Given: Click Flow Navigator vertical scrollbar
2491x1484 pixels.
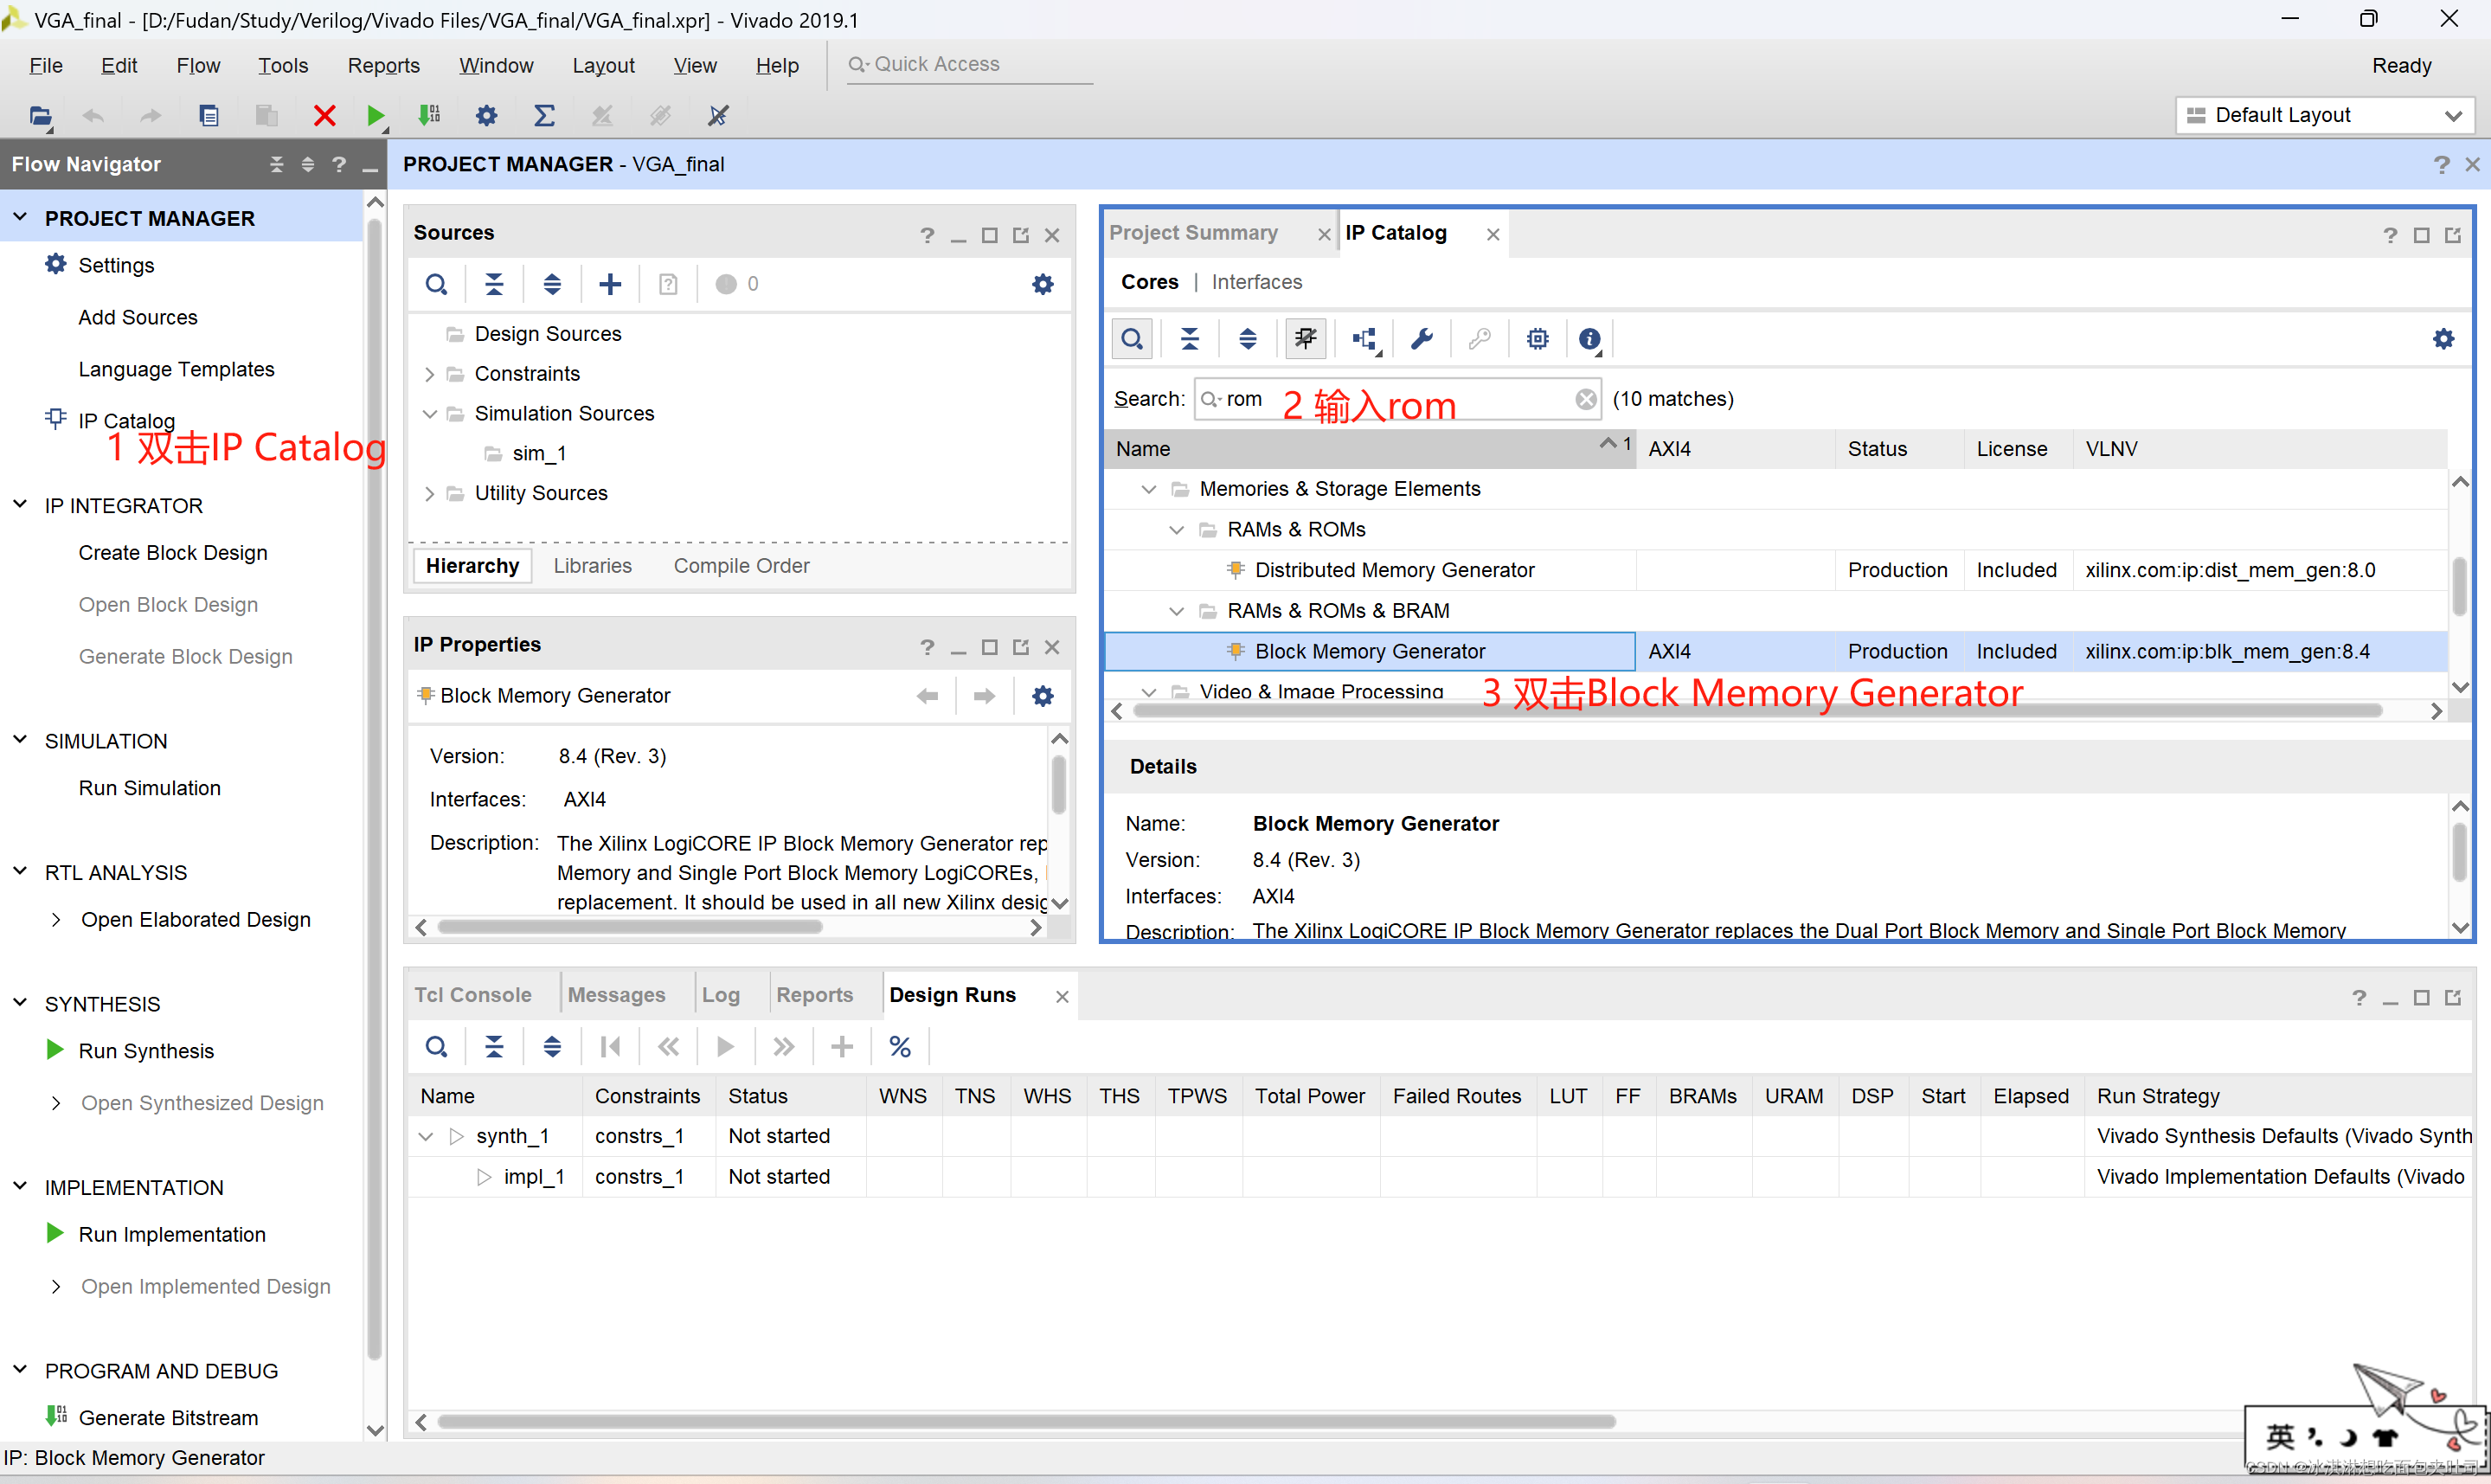Looking at the screenshot, I should [375, 790].
